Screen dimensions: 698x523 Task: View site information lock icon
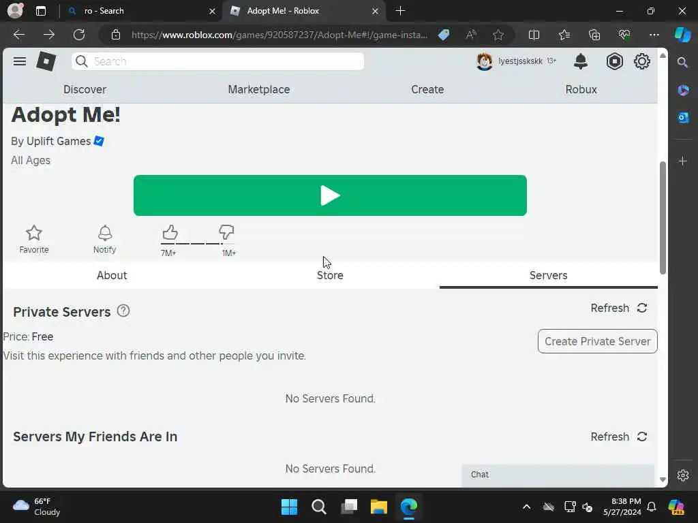click(116, 35)
